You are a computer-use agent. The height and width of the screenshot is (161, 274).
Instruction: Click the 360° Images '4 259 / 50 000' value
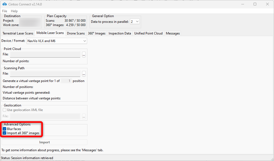tap(76, 25)
